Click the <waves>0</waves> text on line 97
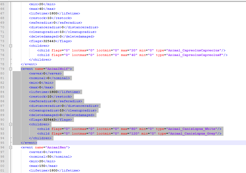This screenshot has width=246, height=173. point(45,152)
